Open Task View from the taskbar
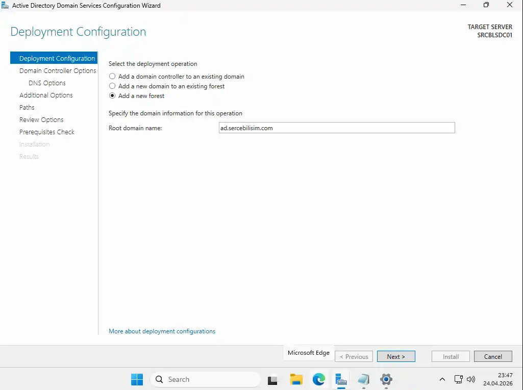This screenshot has height=390, width=523. pos(272,379)
